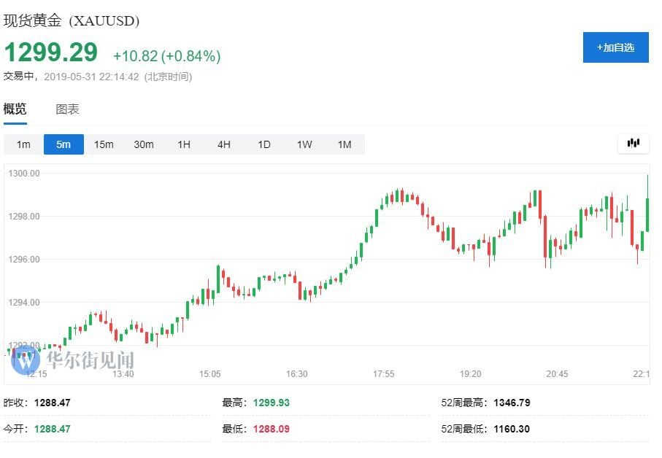
Task: Click the candlestick chart type icon
Action: point(633,144)
